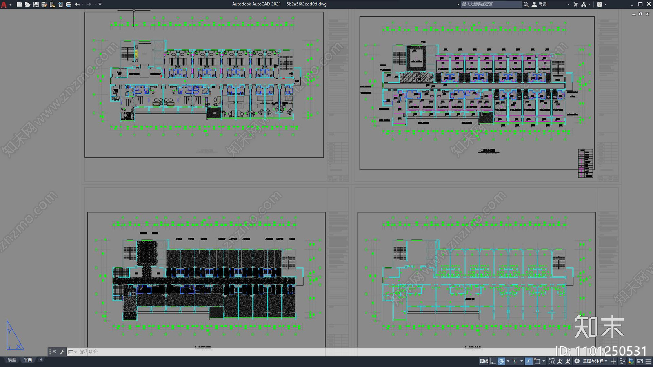Select the 平面 layout tab

click(x=28, y=360)
